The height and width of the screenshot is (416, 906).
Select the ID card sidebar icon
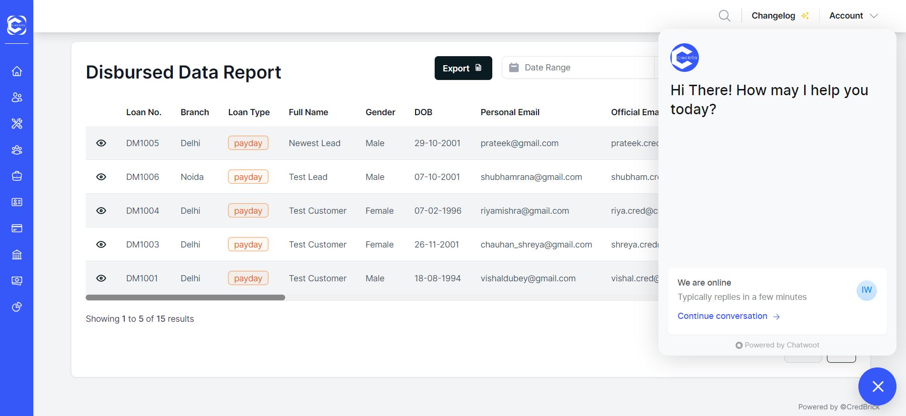pos(17,202)
